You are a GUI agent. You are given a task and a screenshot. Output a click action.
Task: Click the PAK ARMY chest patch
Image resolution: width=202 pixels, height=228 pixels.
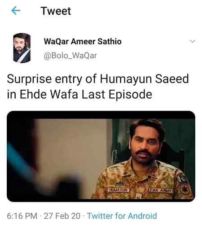click(161, 190)
